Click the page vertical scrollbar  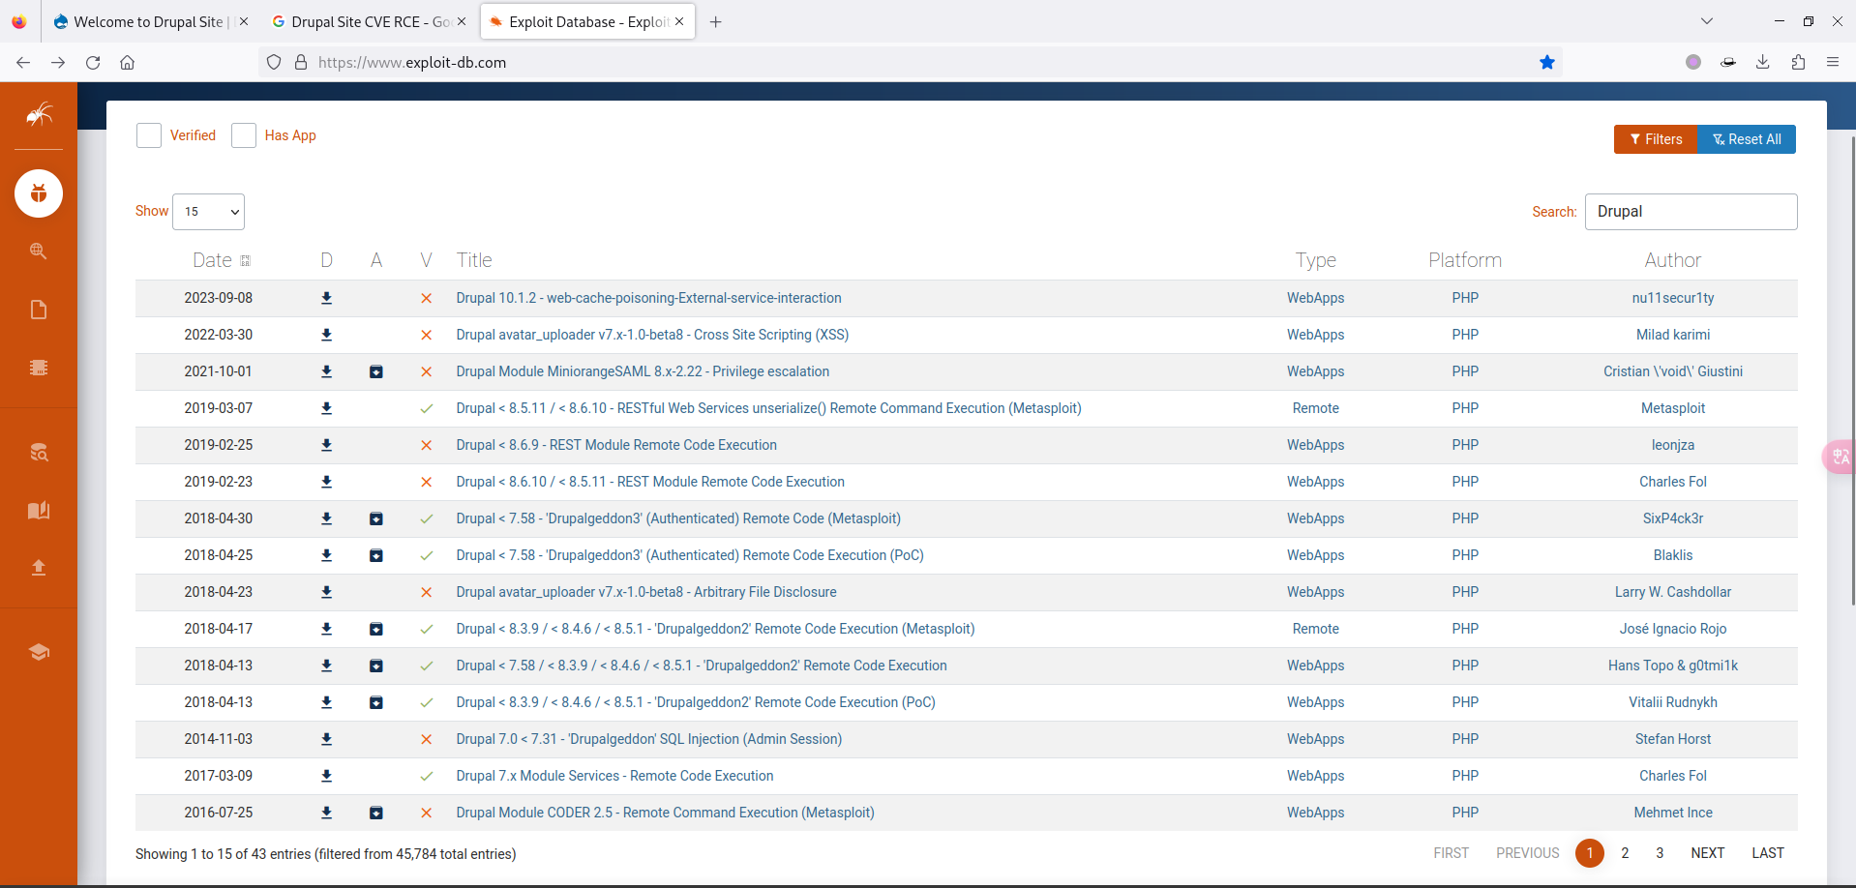1852,370
